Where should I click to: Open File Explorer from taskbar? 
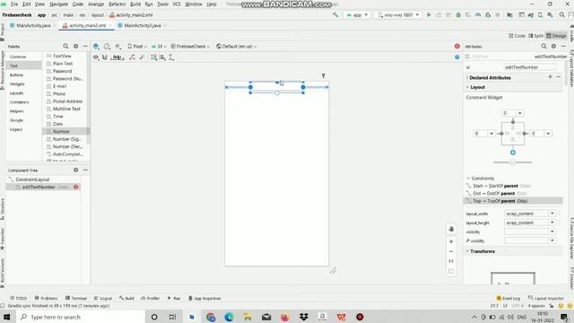click(x=248, y=317)
